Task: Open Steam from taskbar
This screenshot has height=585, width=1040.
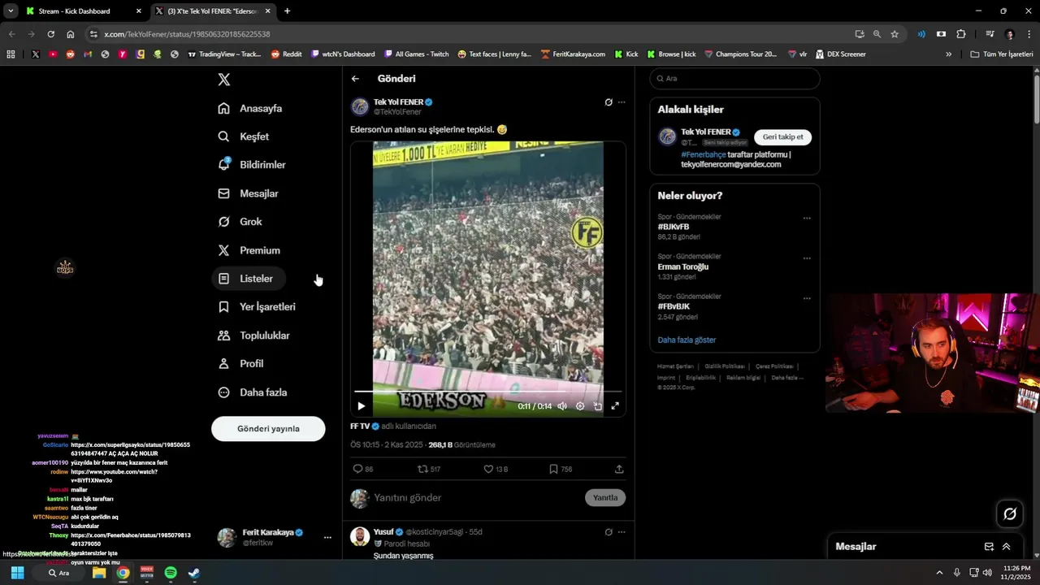Action: (x=194, y=573)
